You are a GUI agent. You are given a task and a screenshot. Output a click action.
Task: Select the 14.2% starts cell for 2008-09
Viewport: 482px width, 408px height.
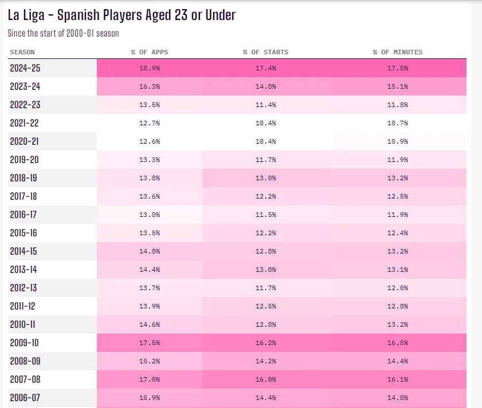click(x=265, y=361)
